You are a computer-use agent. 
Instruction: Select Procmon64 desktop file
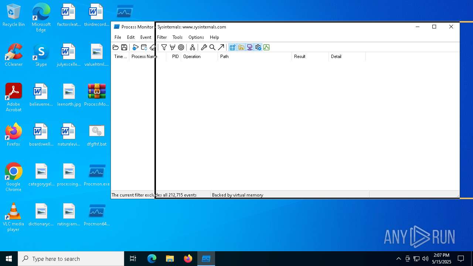pyautogui.click(x=97, y=215)
